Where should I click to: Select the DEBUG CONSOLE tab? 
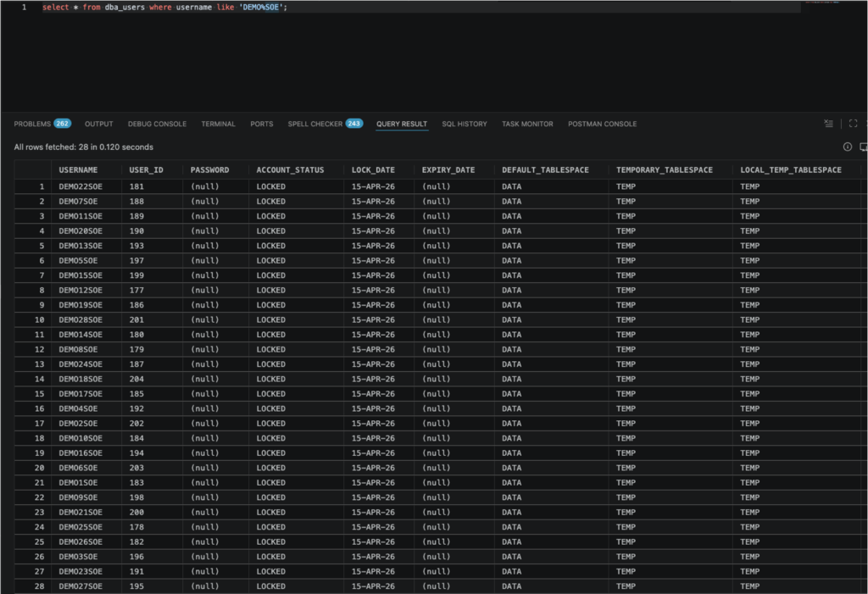click(157, 124)
